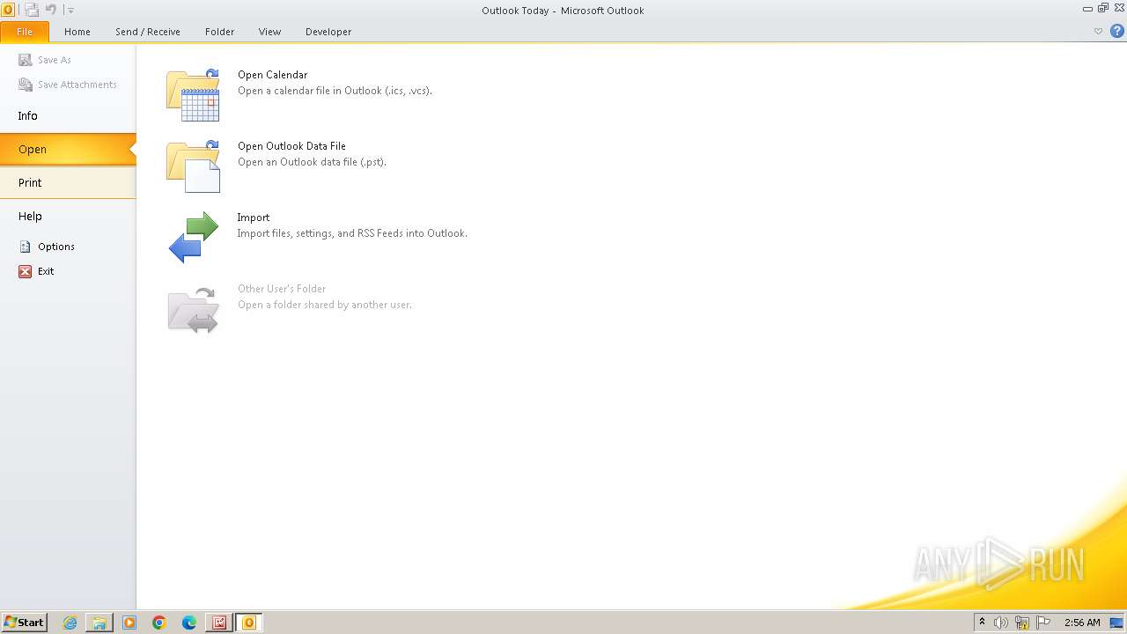
Task: Click the Open Outlook Data File icon
Action: pos(193,166)
